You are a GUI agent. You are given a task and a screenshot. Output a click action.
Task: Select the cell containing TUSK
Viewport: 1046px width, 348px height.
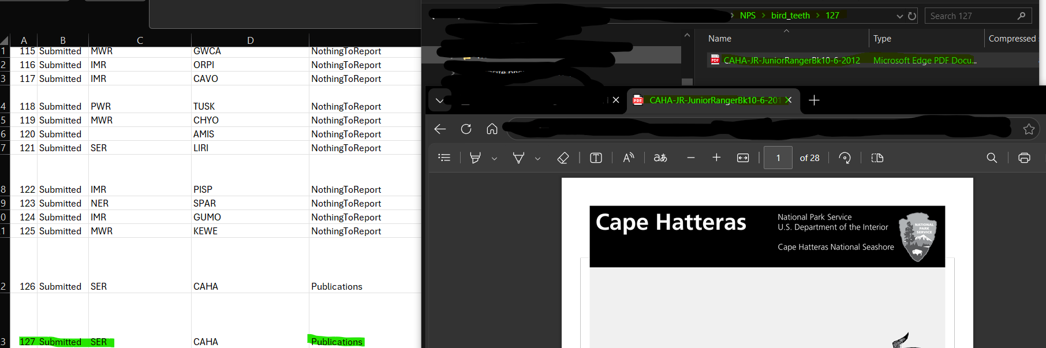click(x=250, y=99)
